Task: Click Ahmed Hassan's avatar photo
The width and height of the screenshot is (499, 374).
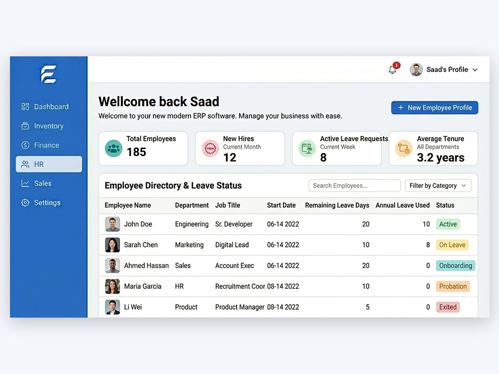Action: point(112,266)
